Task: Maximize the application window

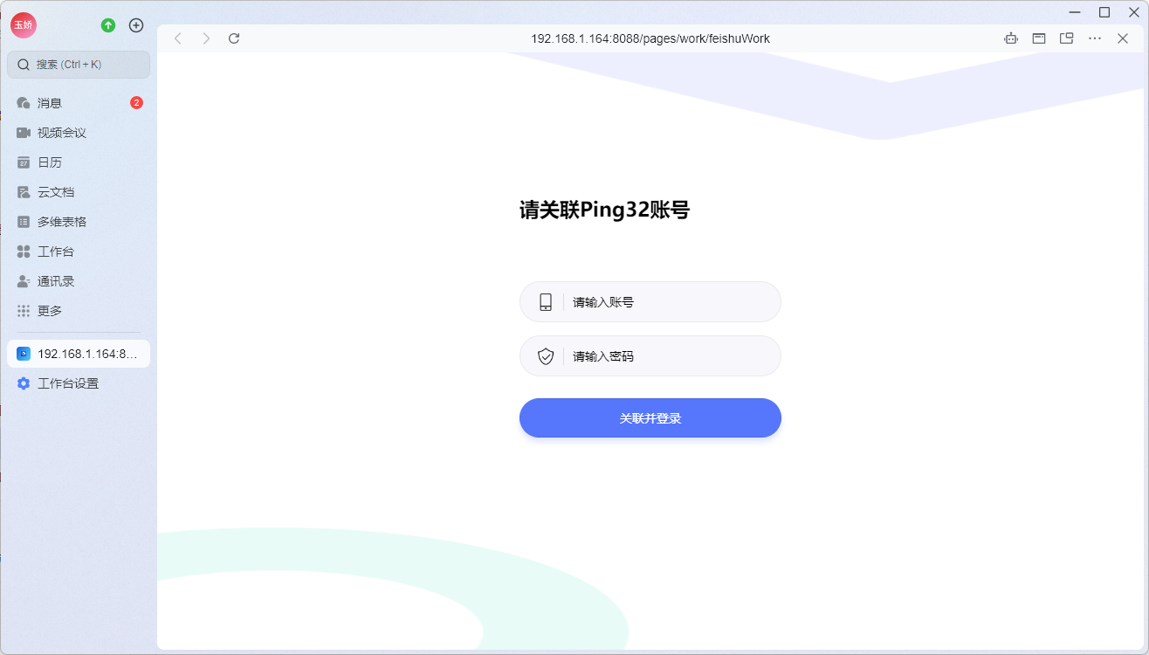Action: (x=1104, y=12)
